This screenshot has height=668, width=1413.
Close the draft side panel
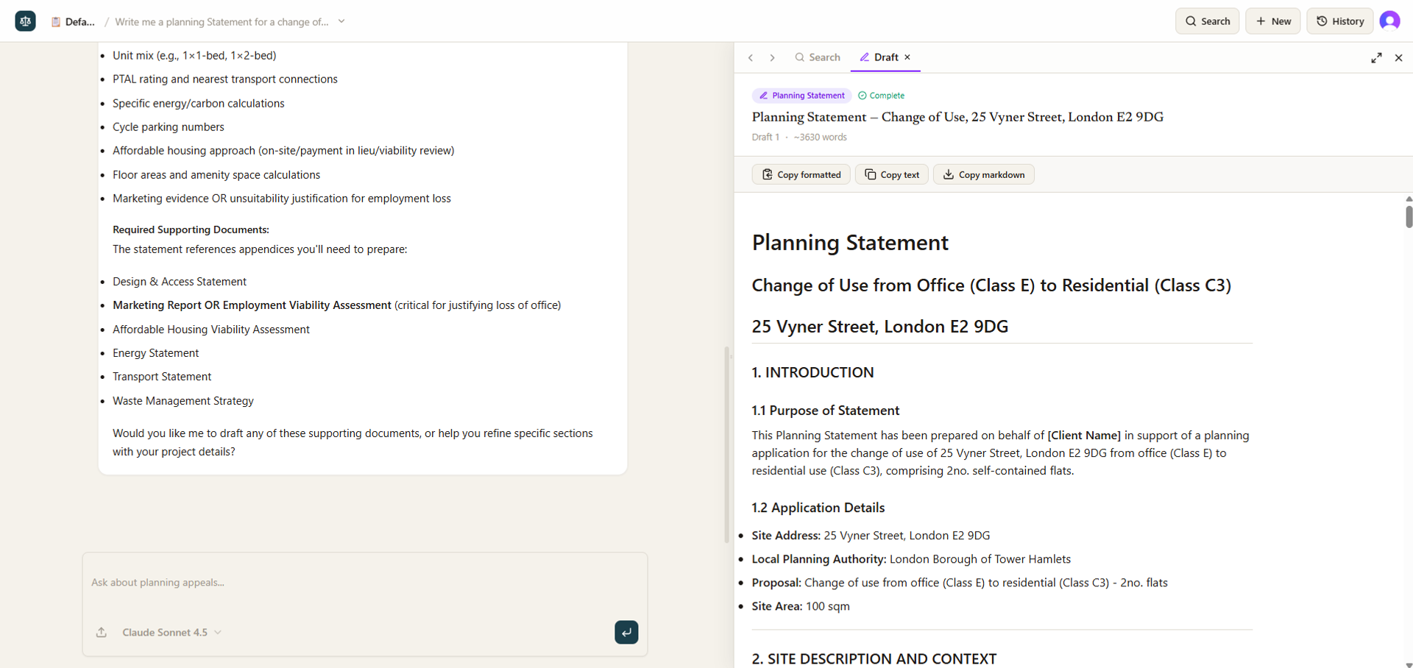tap(1398, 57)
